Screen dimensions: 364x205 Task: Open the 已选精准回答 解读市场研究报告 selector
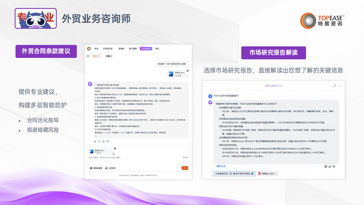234,173
